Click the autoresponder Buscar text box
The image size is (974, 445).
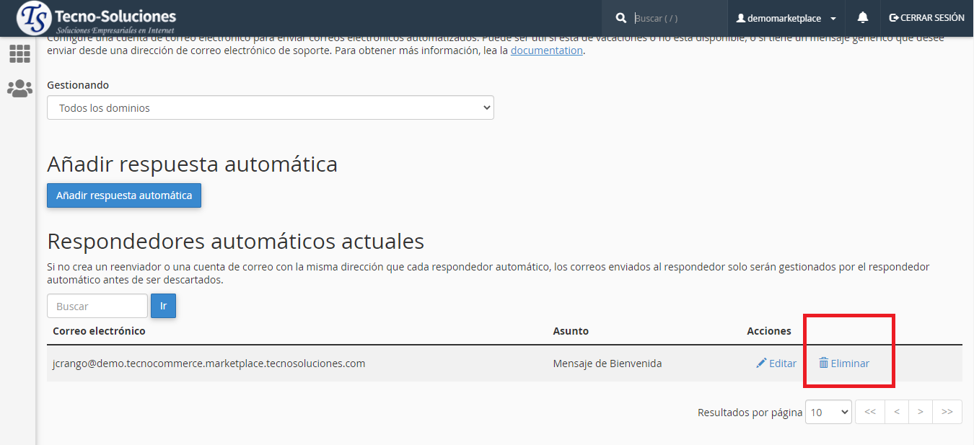[x=97, y=306]
